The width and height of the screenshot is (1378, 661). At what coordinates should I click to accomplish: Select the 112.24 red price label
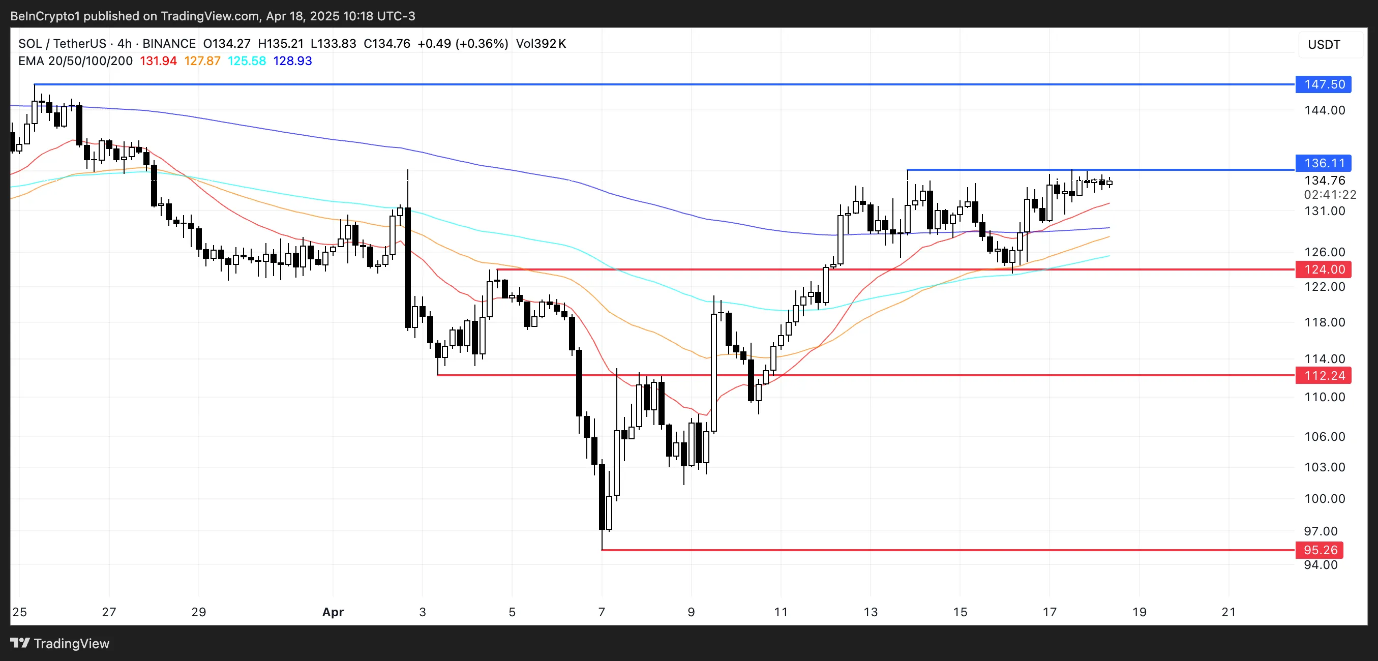[x=1324, y=375]
